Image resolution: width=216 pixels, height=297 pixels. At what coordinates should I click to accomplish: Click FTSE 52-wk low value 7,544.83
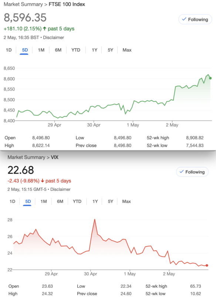(195, 146)
